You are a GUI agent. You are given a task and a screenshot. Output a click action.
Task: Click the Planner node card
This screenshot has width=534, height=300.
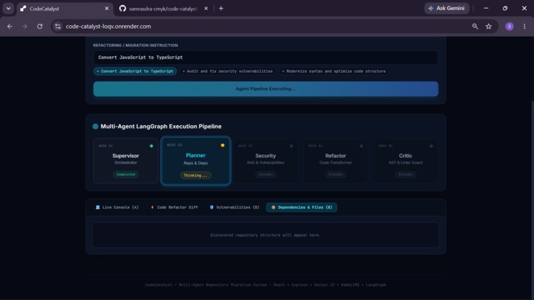point(195,161)
